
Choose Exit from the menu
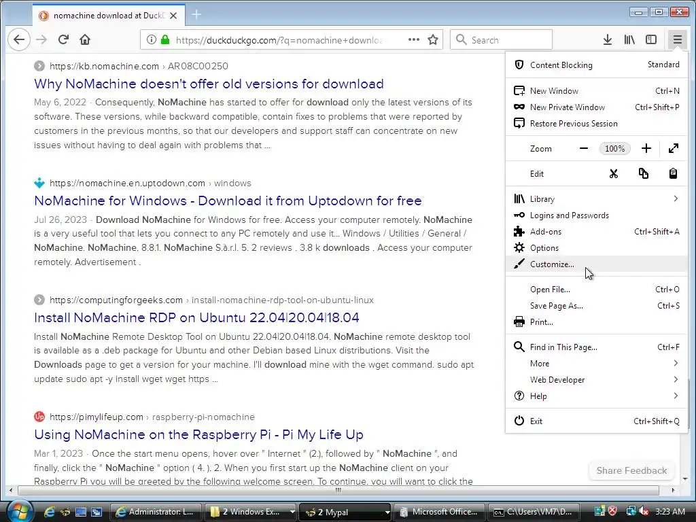tap(597, 421)
